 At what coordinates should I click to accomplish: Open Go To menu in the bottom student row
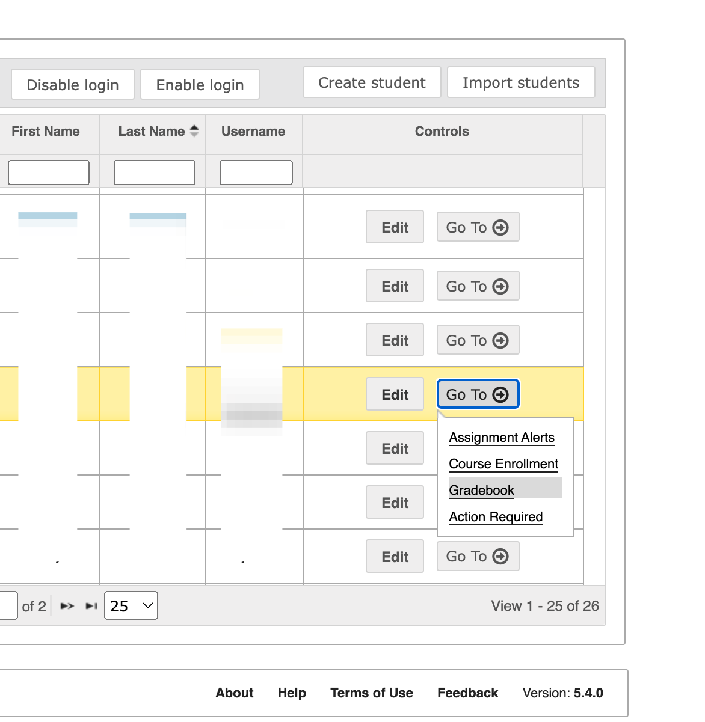(x=478, y=556)
